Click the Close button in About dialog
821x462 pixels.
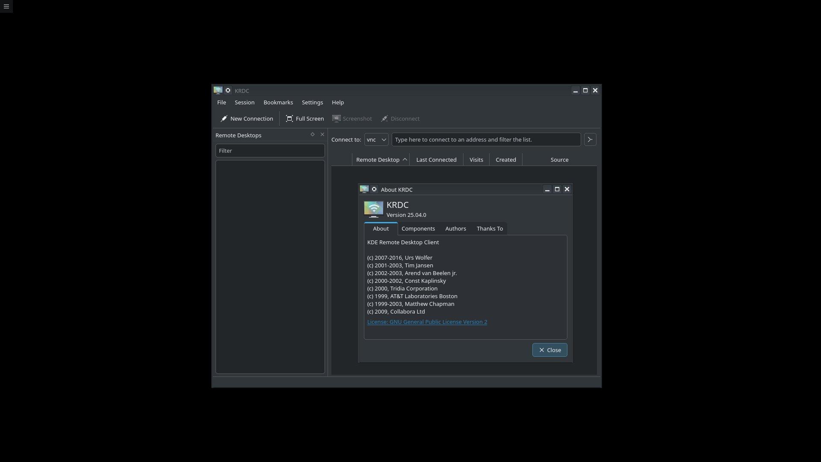tap(550, 350)
